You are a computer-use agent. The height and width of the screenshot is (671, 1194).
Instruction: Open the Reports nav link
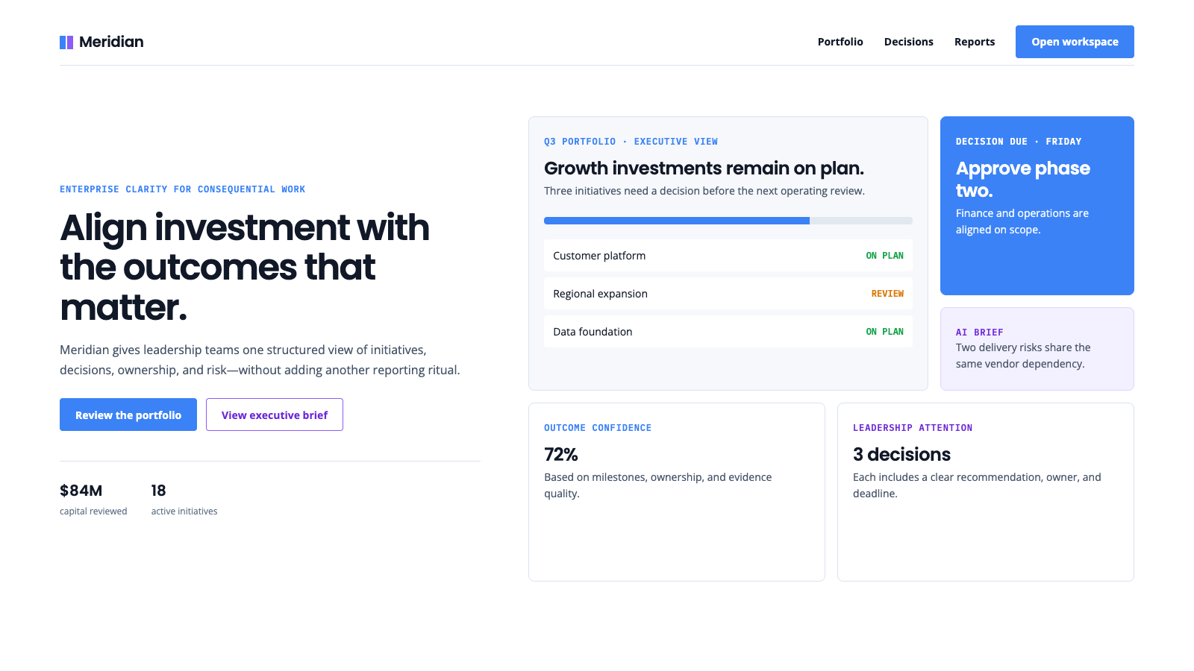tap(975, 42)
